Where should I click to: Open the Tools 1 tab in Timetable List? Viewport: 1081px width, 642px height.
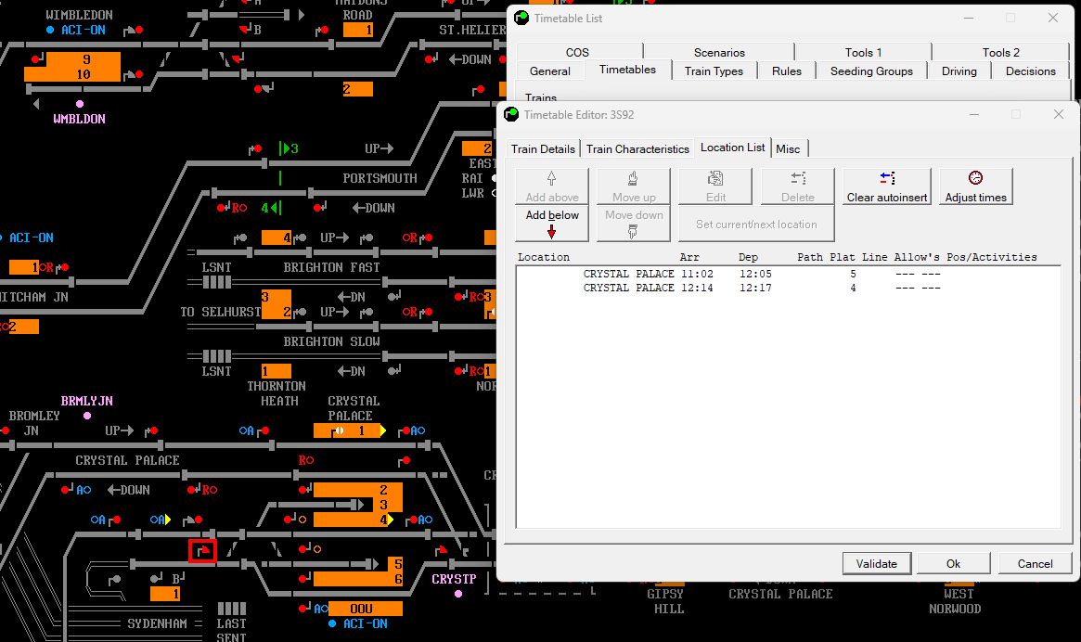pos(863,52)
